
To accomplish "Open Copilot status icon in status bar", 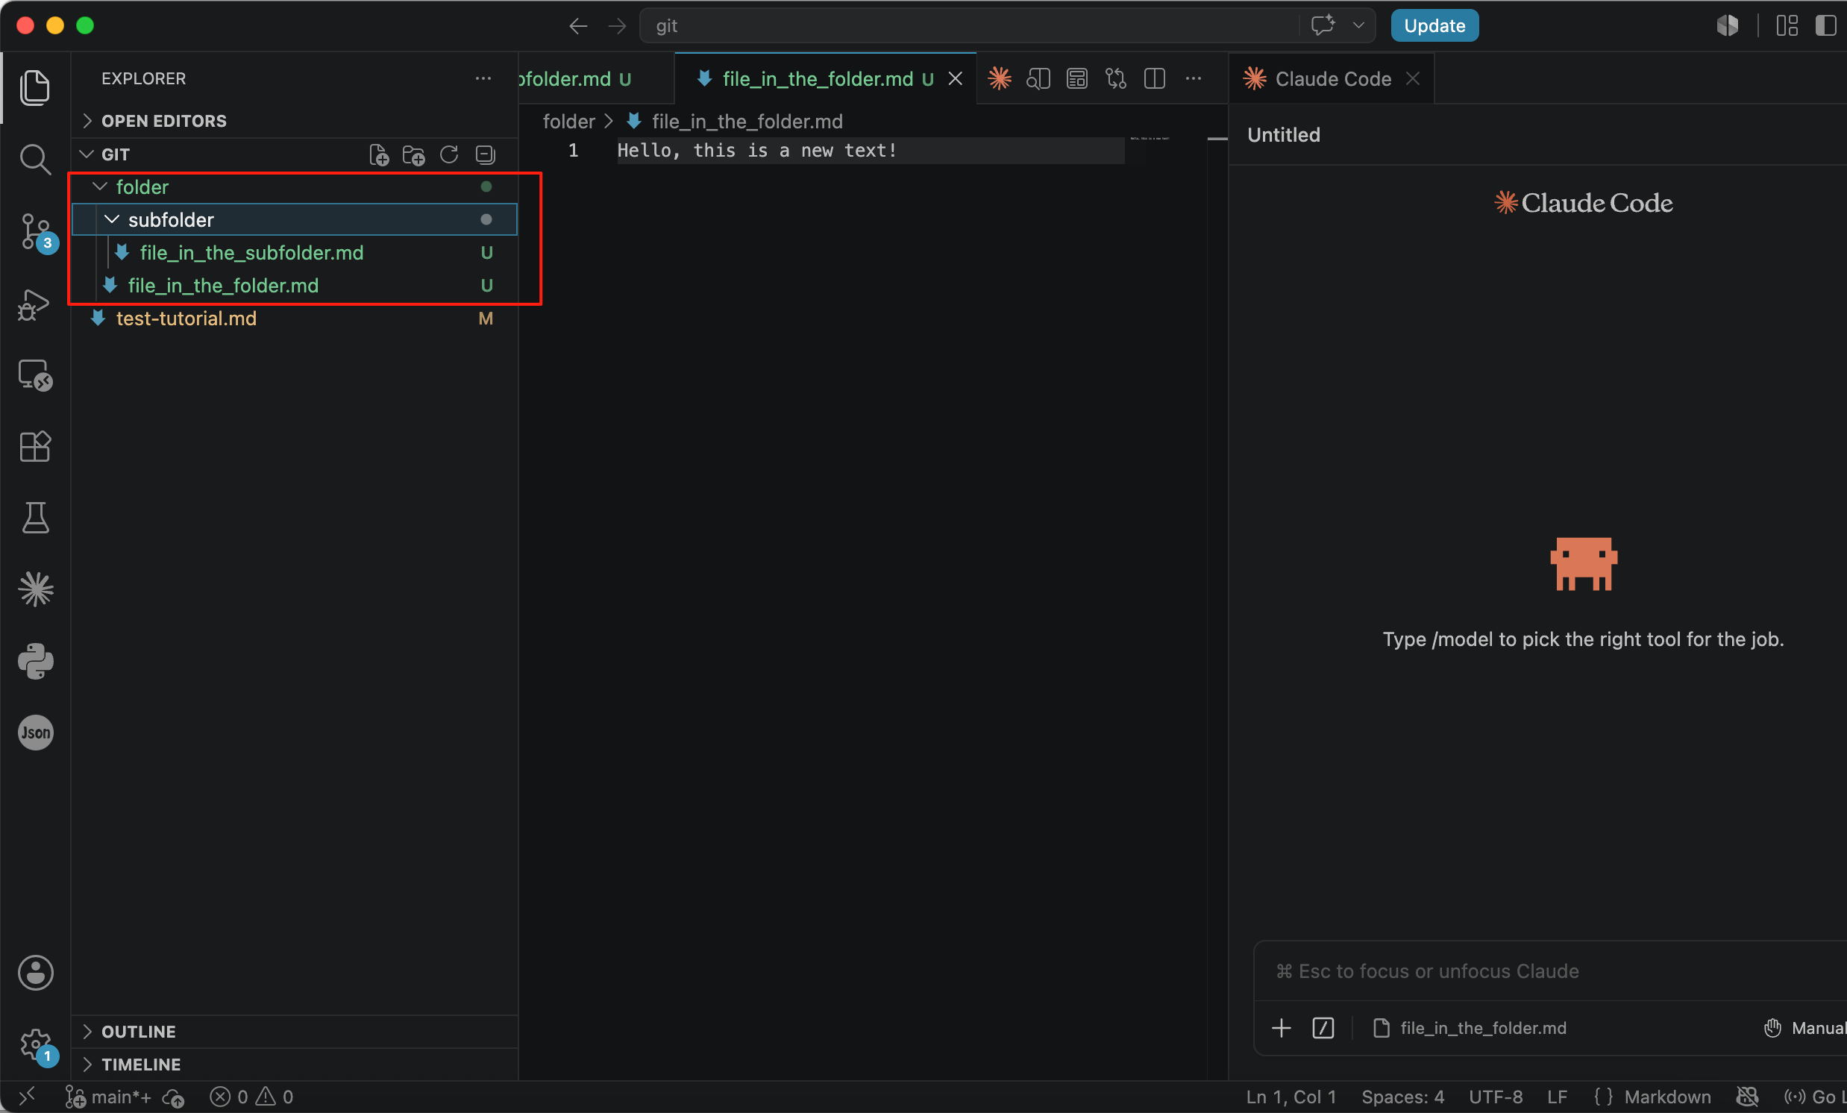I will point(1747,1097).
